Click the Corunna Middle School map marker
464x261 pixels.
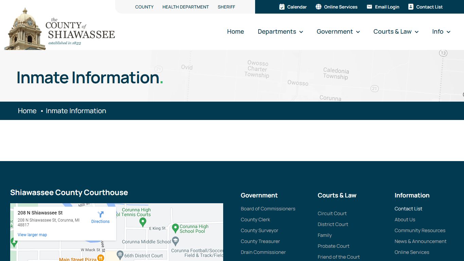pyautogui.click(x=175, y=241)
